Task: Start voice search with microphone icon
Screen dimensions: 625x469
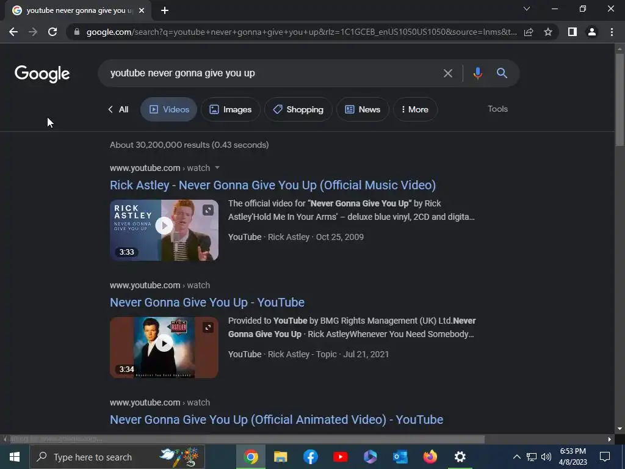Action: click(x=477, y=73)
